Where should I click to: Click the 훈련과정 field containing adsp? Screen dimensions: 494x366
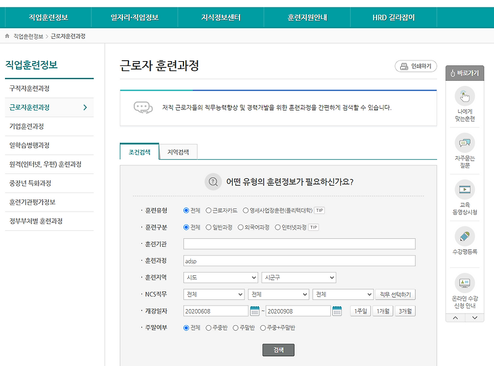pos(299,261)
